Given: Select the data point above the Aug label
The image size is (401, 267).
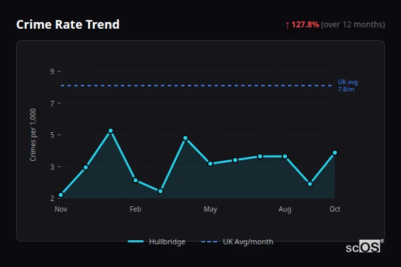Looking at the screenshot, I should [x=285, y=156].
